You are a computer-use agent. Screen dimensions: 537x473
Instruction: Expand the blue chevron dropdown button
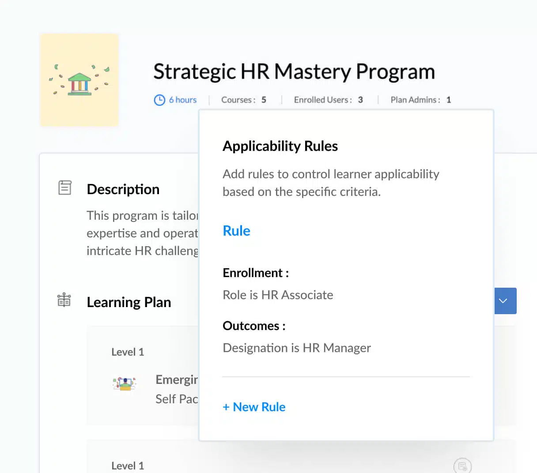point(504,301)
